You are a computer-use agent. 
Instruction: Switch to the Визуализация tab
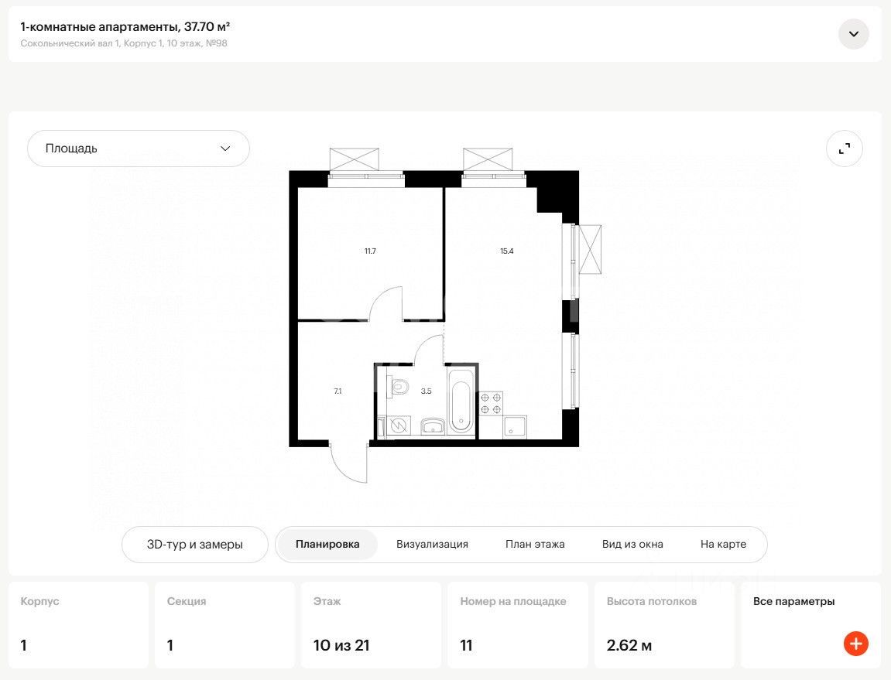[x=433, y=544]
